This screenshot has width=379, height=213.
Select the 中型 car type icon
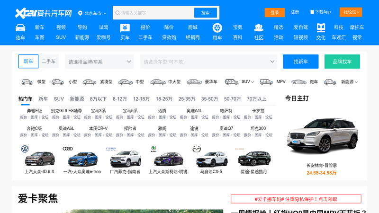pyautogui.click(x=126, y=82)
